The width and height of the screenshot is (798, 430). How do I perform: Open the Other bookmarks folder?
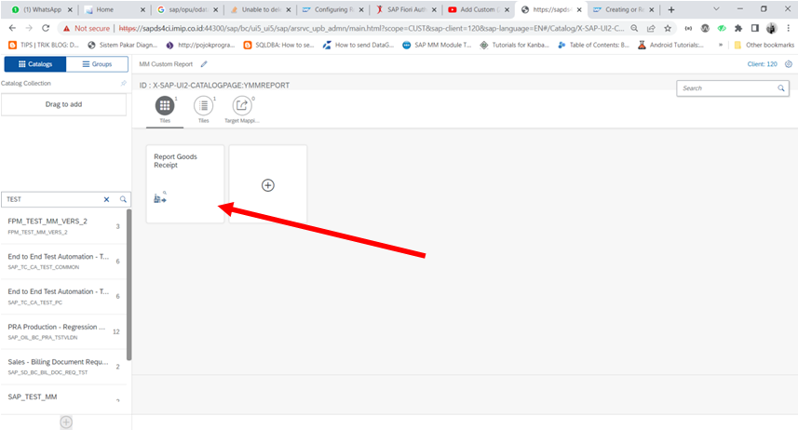tap(764, 45)
